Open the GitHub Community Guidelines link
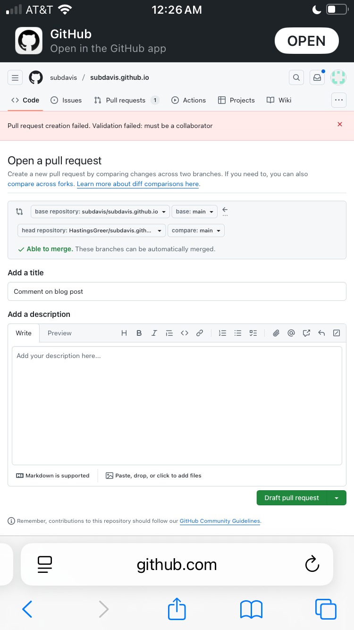 [220, 521]
